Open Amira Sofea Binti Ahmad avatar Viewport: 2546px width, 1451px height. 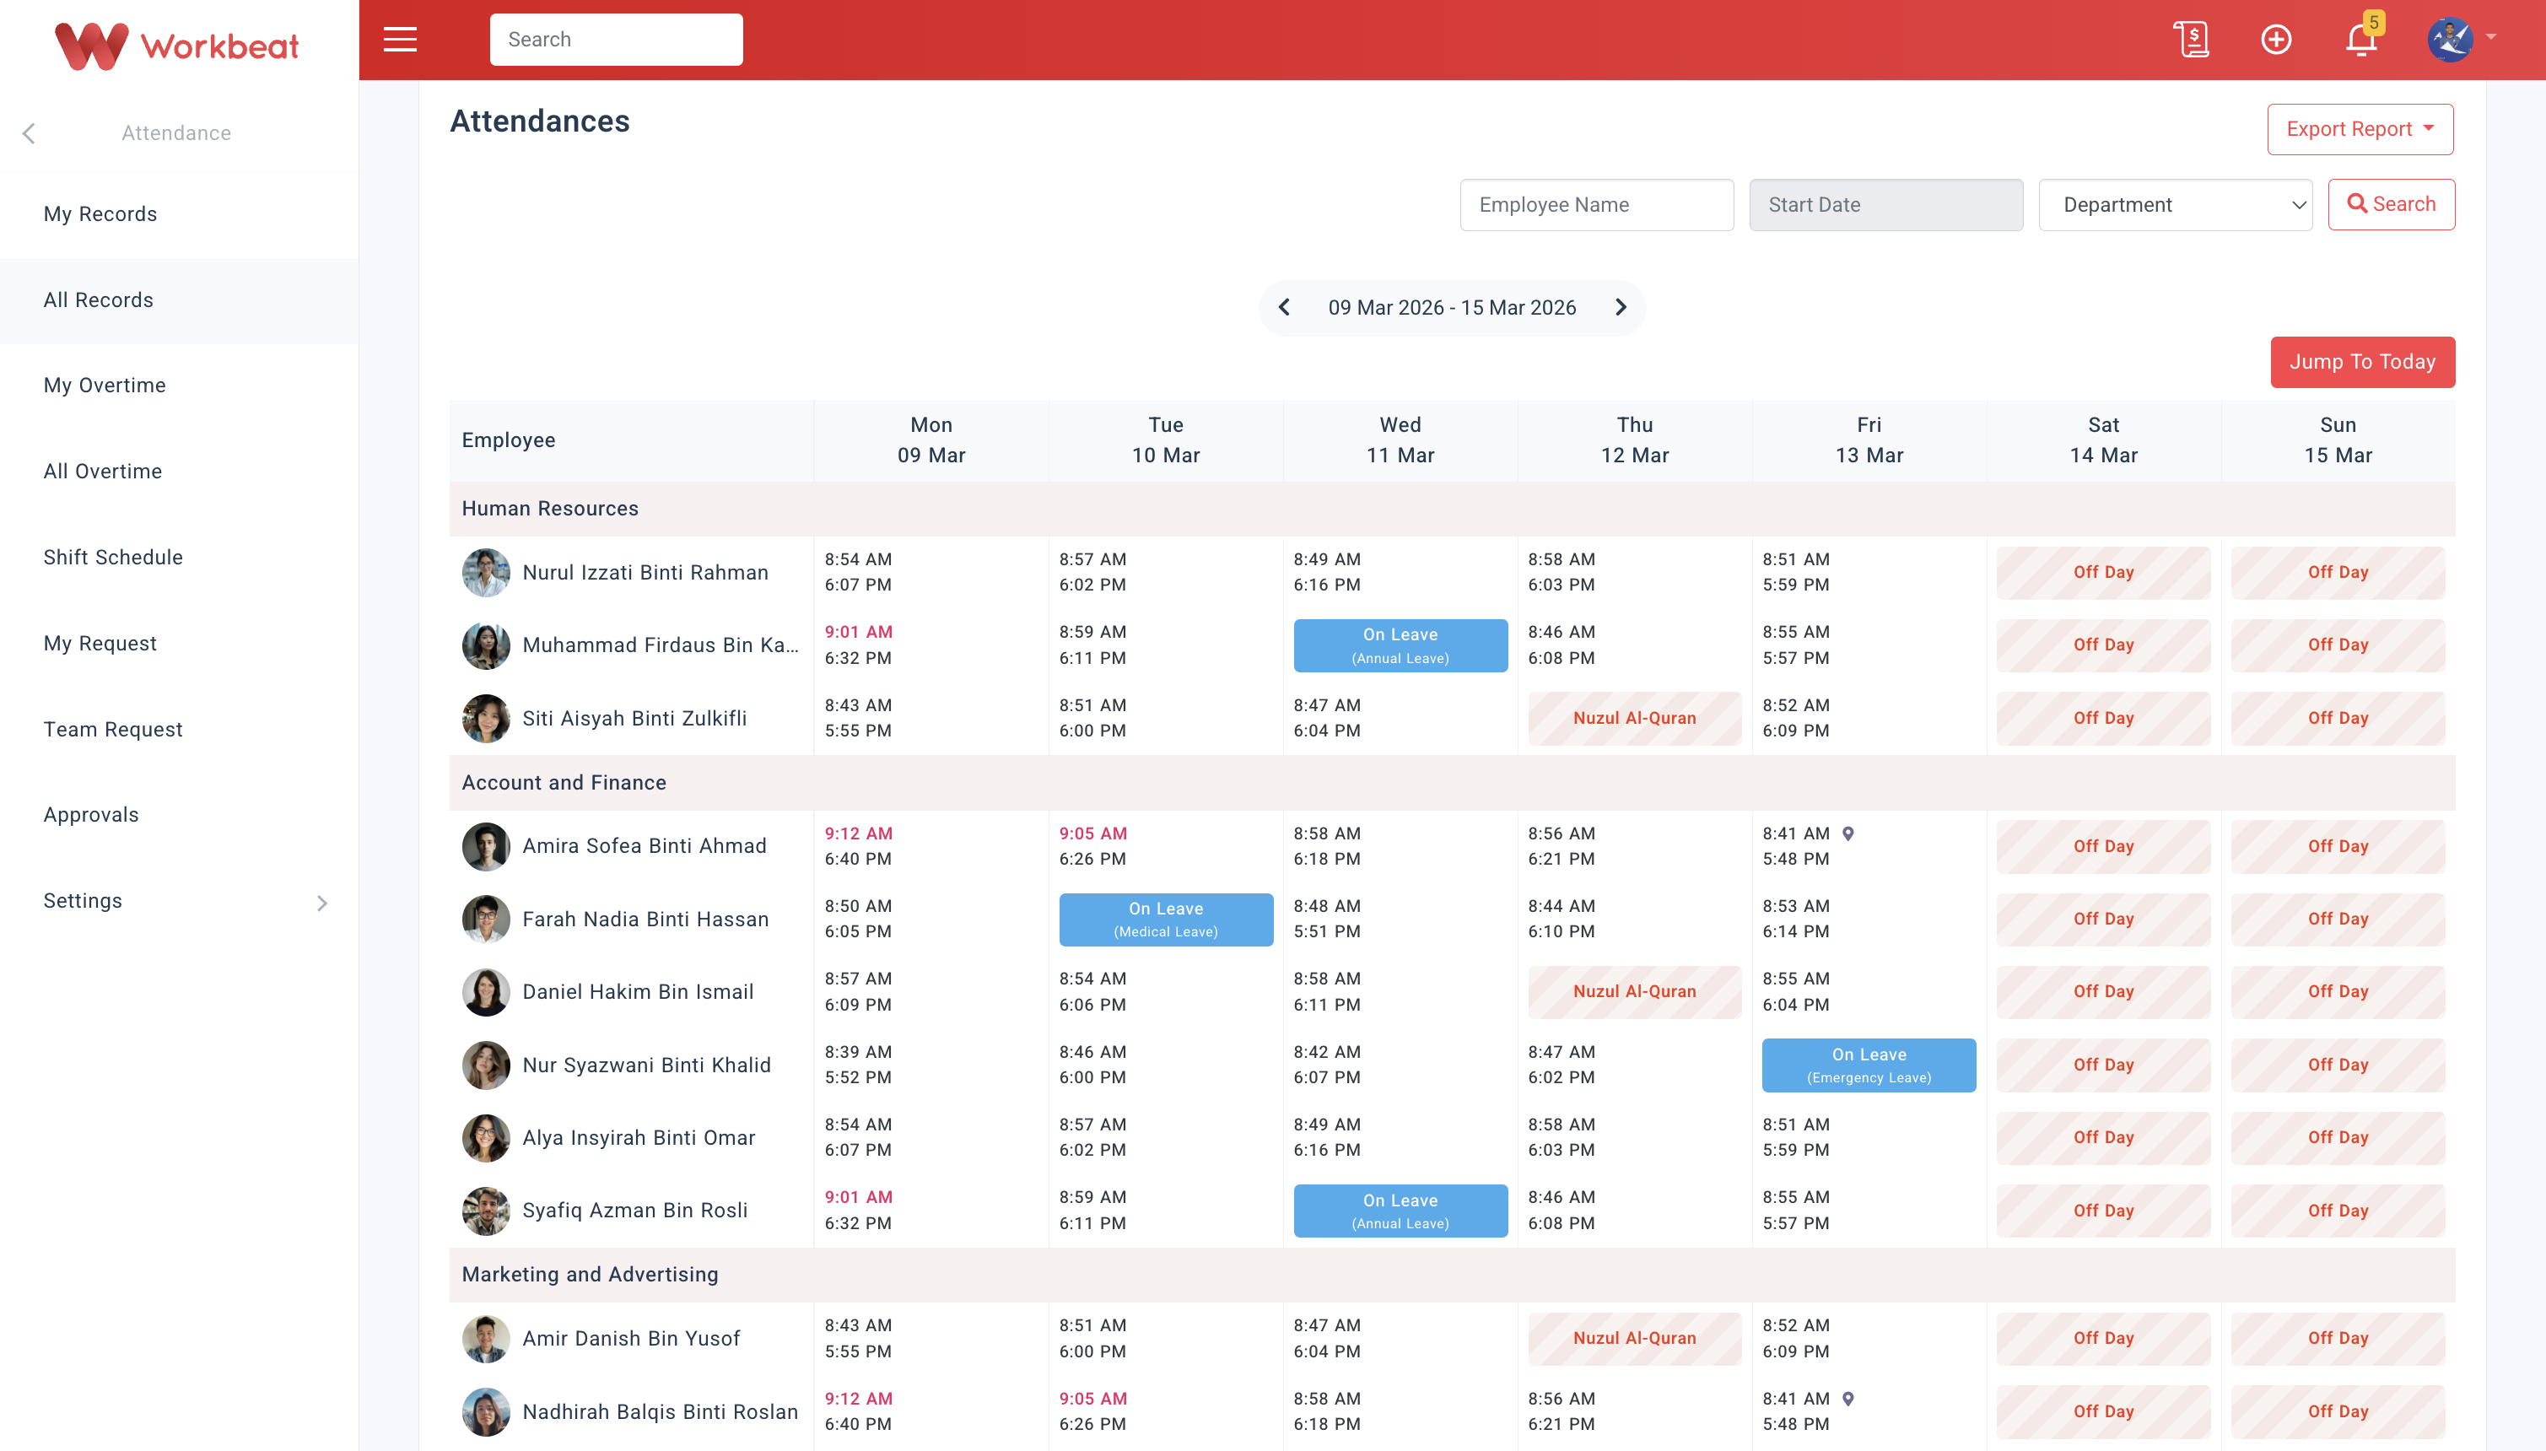[486, 847]
